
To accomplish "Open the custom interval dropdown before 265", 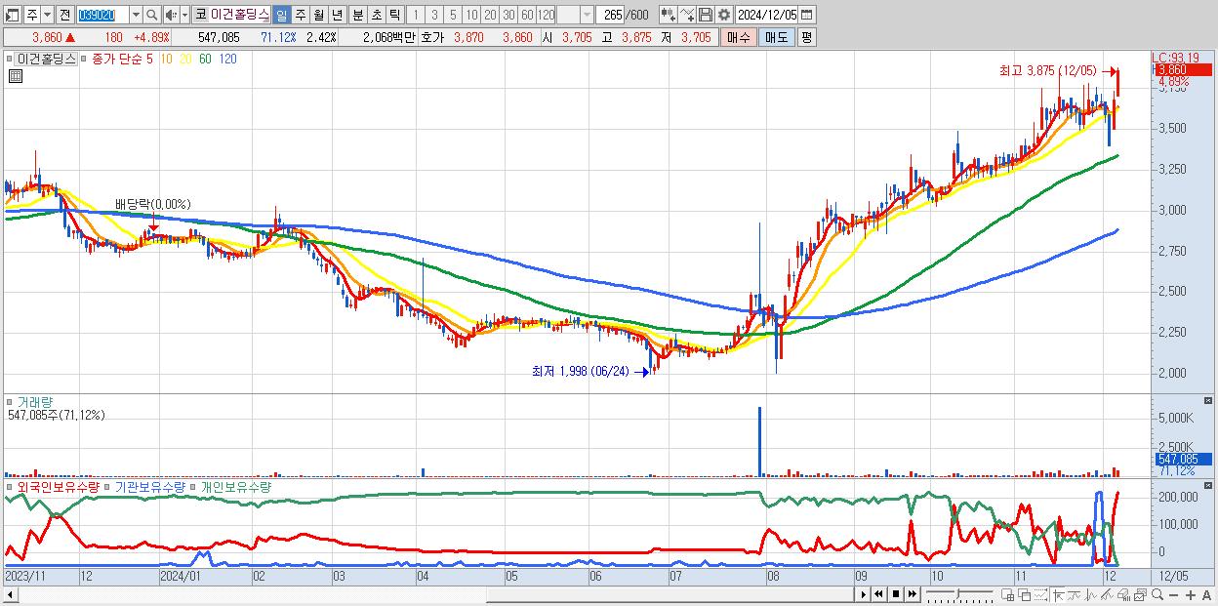I will [587, 15].
